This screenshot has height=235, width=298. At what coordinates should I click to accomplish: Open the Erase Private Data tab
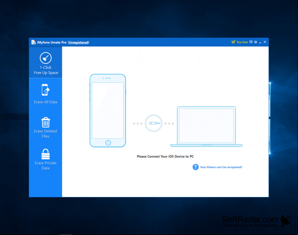(x=45, y=159)
